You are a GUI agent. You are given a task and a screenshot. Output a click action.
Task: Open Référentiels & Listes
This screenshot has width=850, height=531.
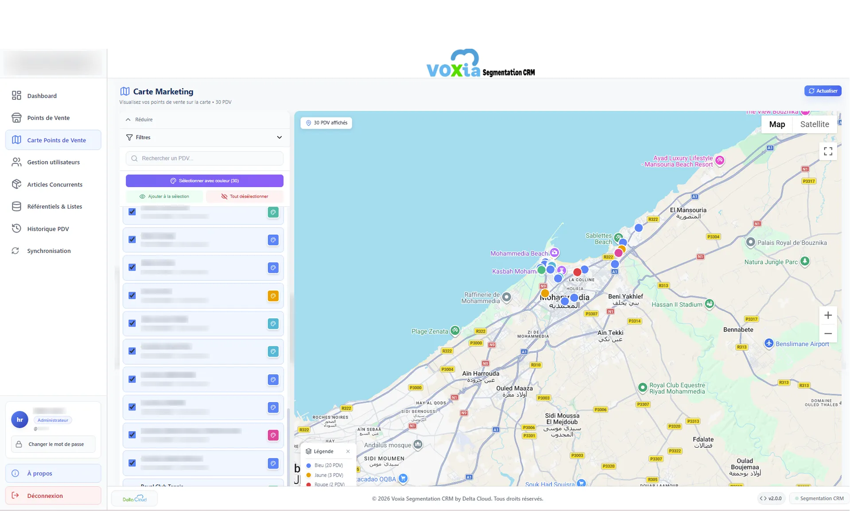[x=53, y=206]
